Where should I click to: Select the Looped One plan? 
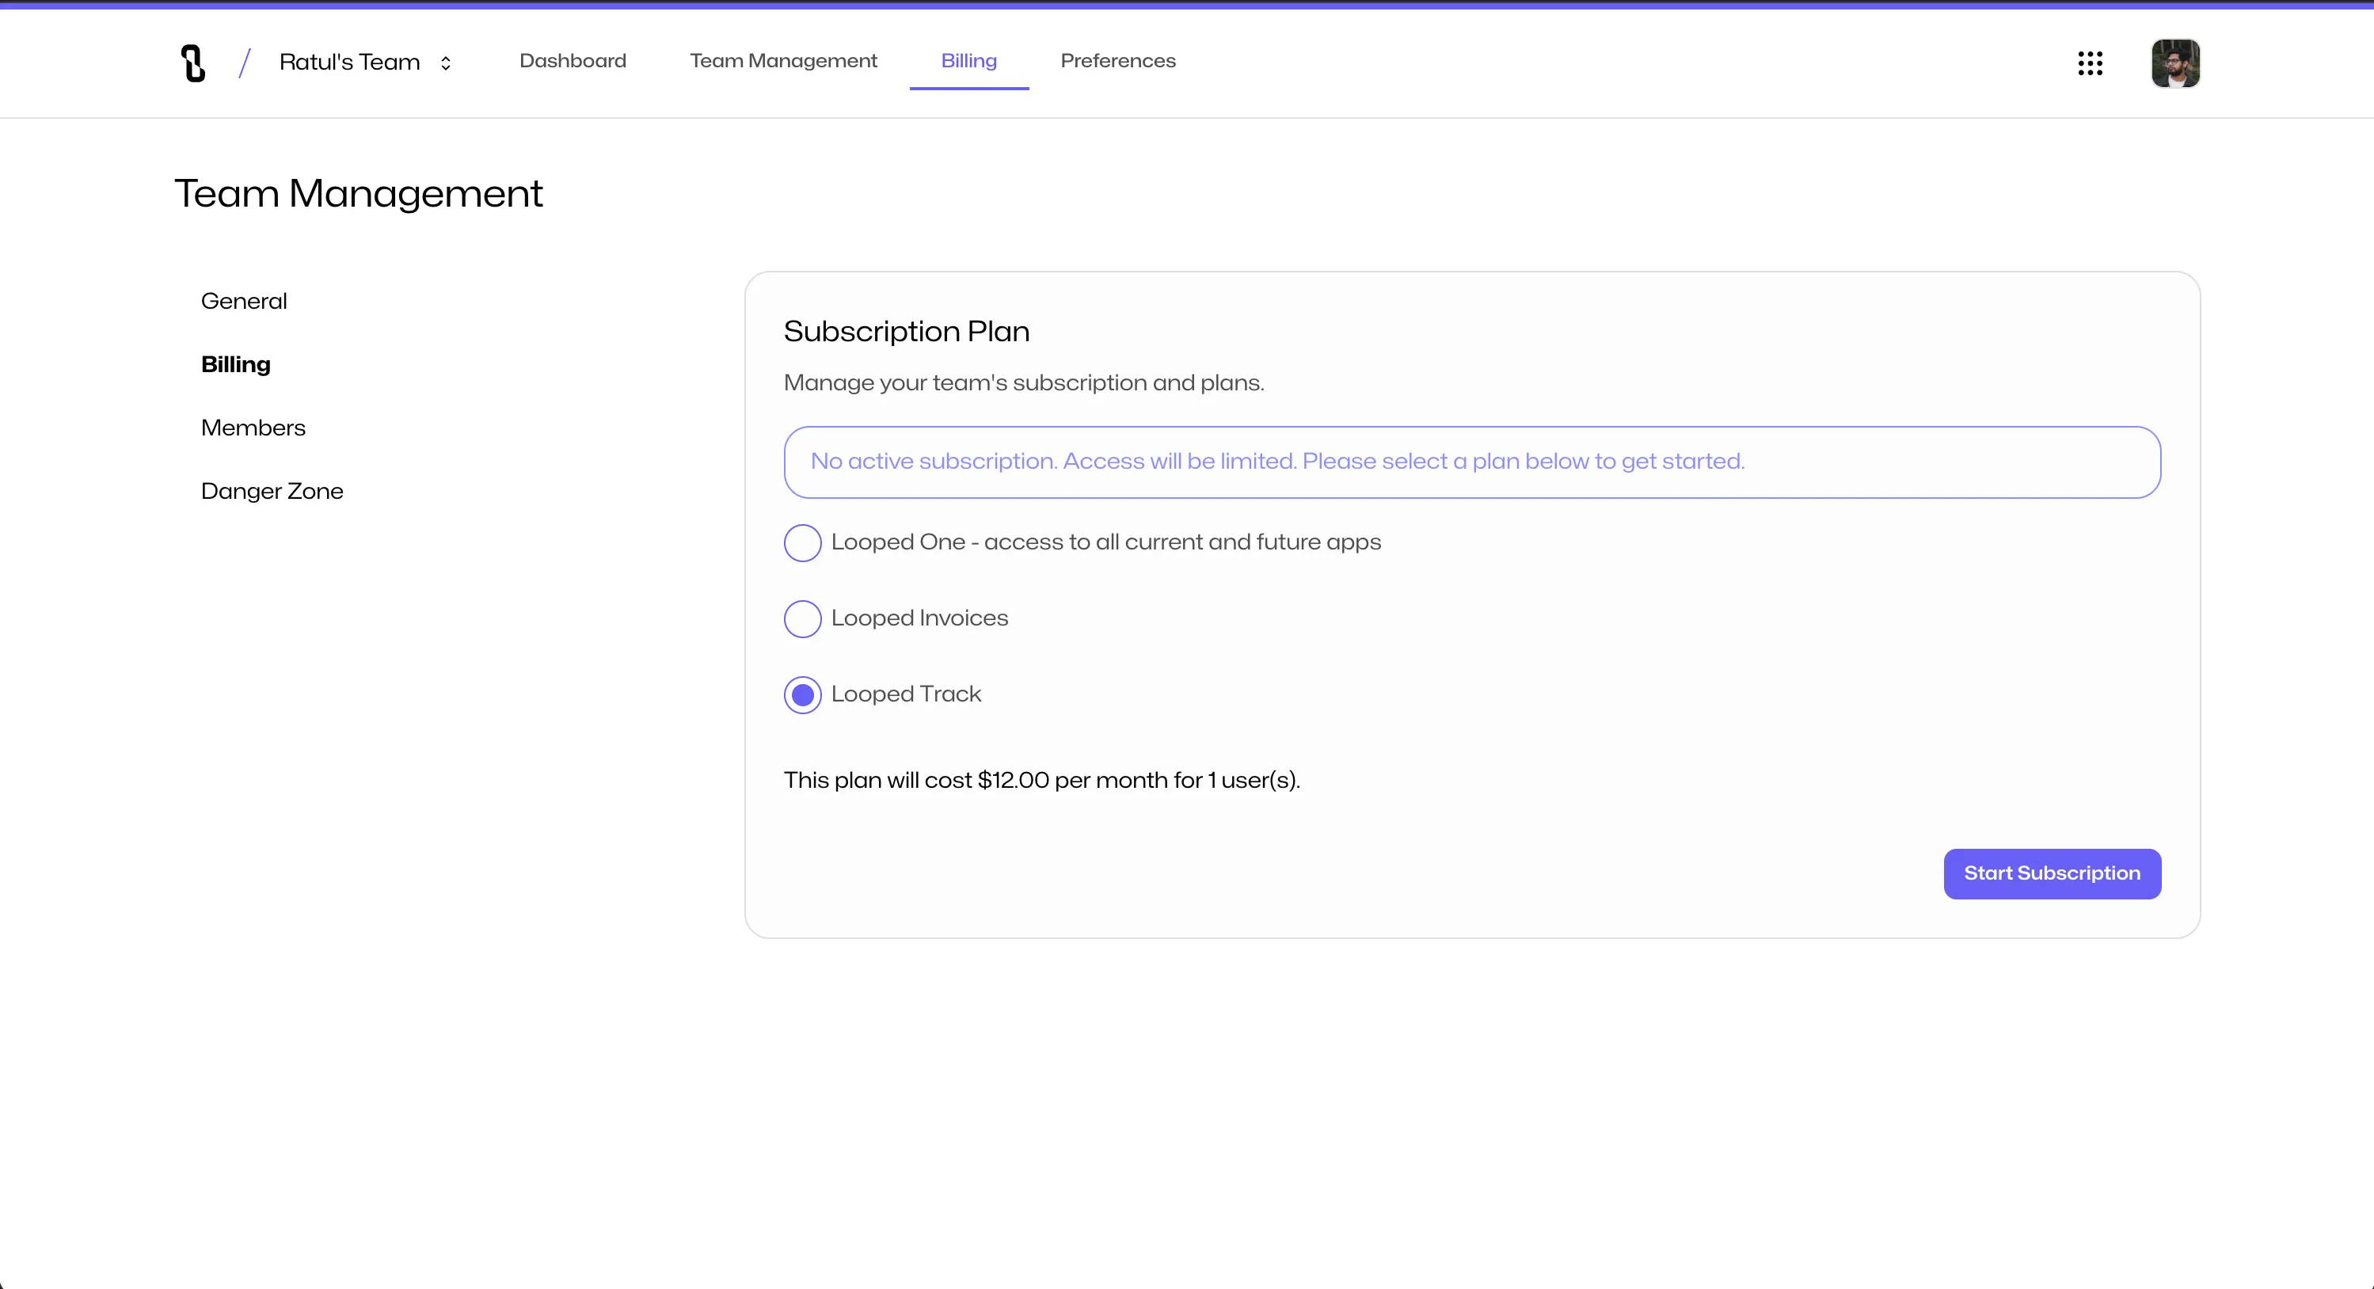(x=801, y=542)
